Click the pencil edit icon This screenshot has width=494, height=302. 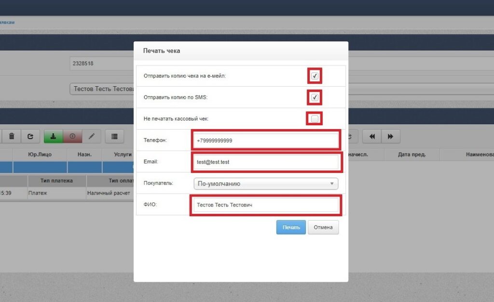point(91,136)
